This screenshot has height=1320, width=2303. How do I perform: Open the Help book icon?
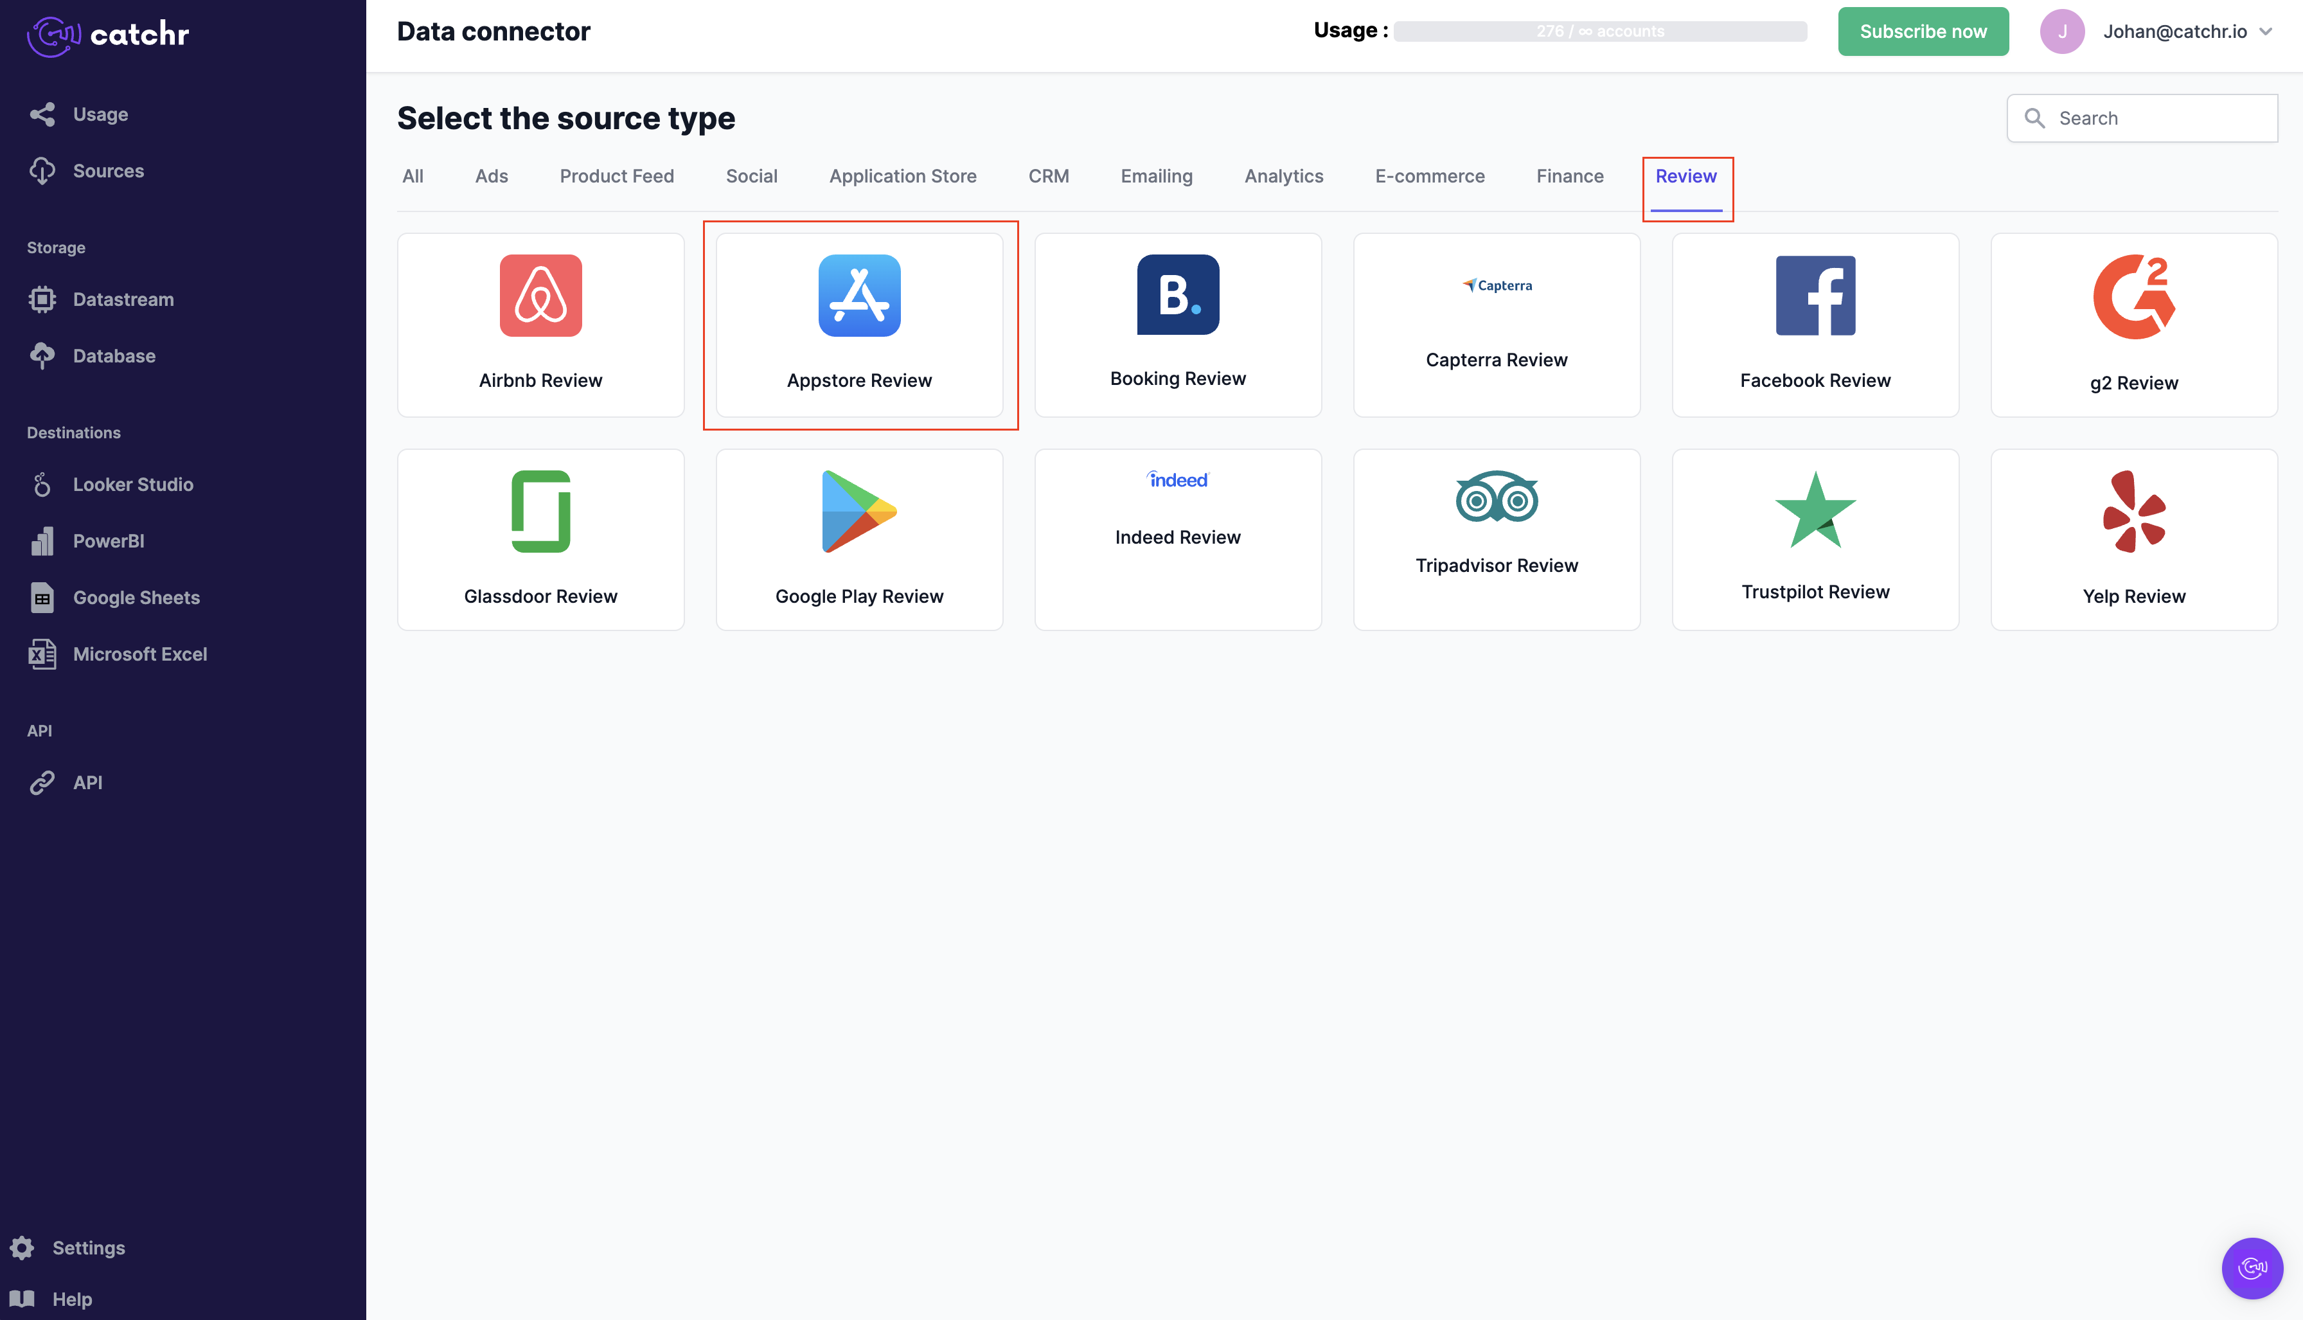(x=22, y=1298)
